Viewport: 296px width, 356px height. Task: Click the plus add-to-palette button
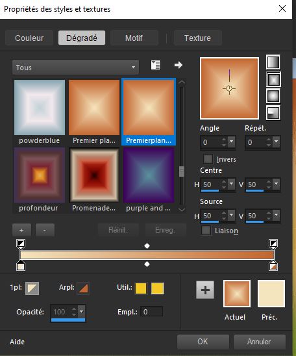coord(205,290)
